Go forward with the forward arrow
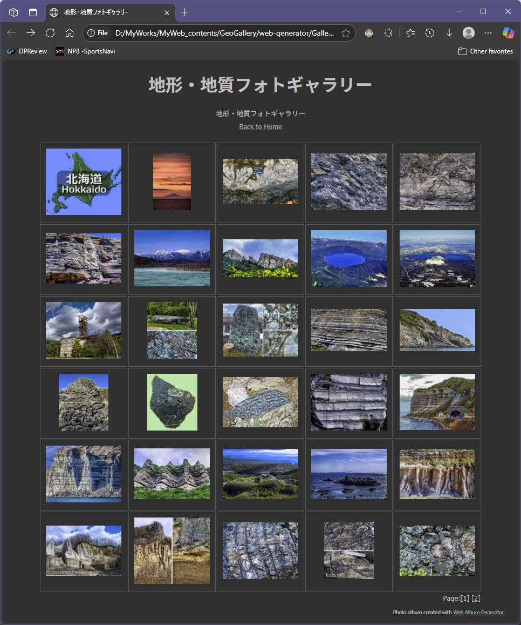The height and width of the screenshot is (625, 521). point(31,33)
